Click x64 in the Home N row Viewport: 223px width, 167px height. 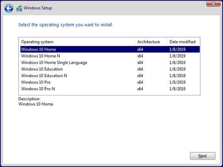[140, 56]
